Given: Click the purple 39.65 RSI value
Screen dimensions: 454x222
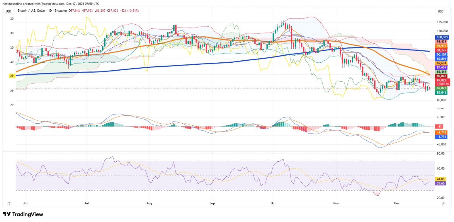Looking at the screenshot, I should pos(441,183).
